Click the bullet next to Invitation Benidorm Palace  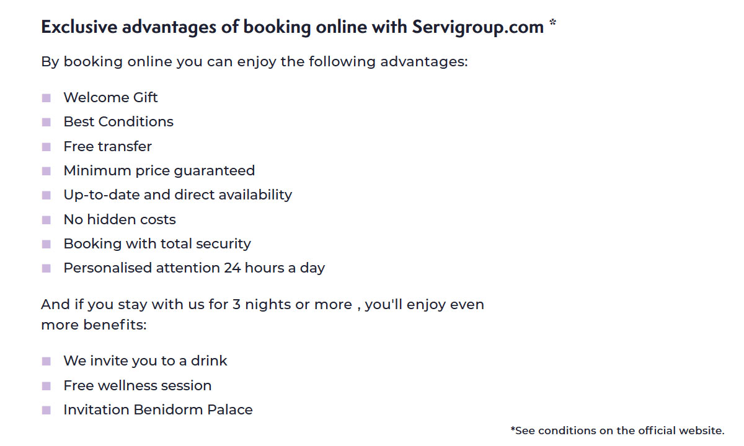[46, 410]
